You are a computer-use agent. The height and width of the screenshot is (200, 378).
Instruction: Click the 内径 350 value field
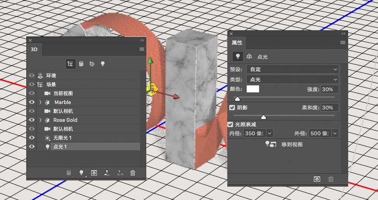[x=255, y=133]
